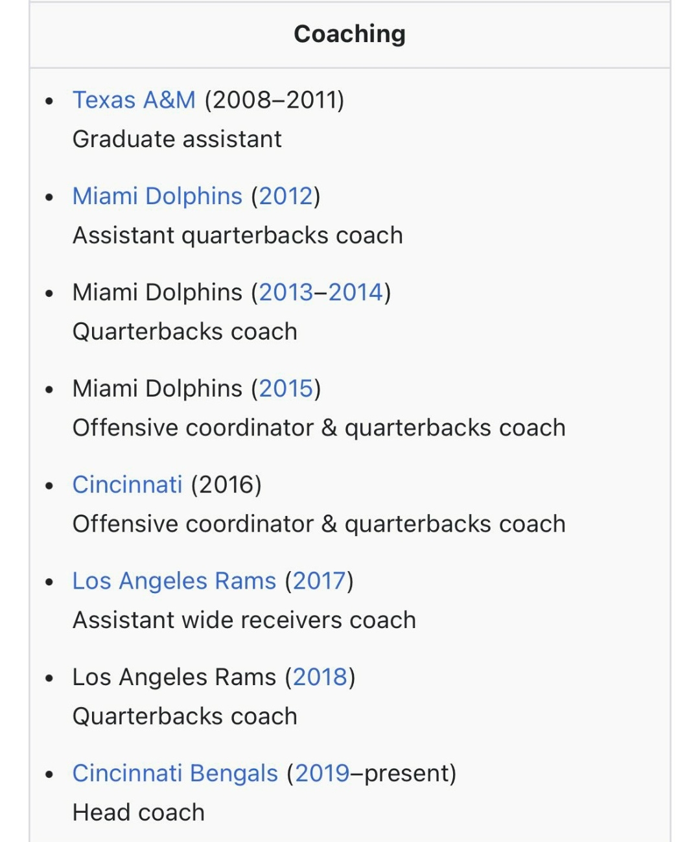This screenshot has width=700, height=842.
Task: Follow the 2019 Bengals season link
Action: pyautogui.click(x=322, y=773)
